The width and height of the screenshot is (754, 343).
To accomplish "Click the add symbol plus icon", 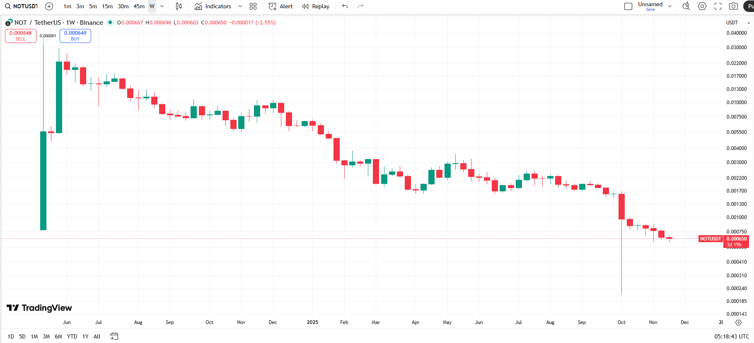I will coord(49,6).
